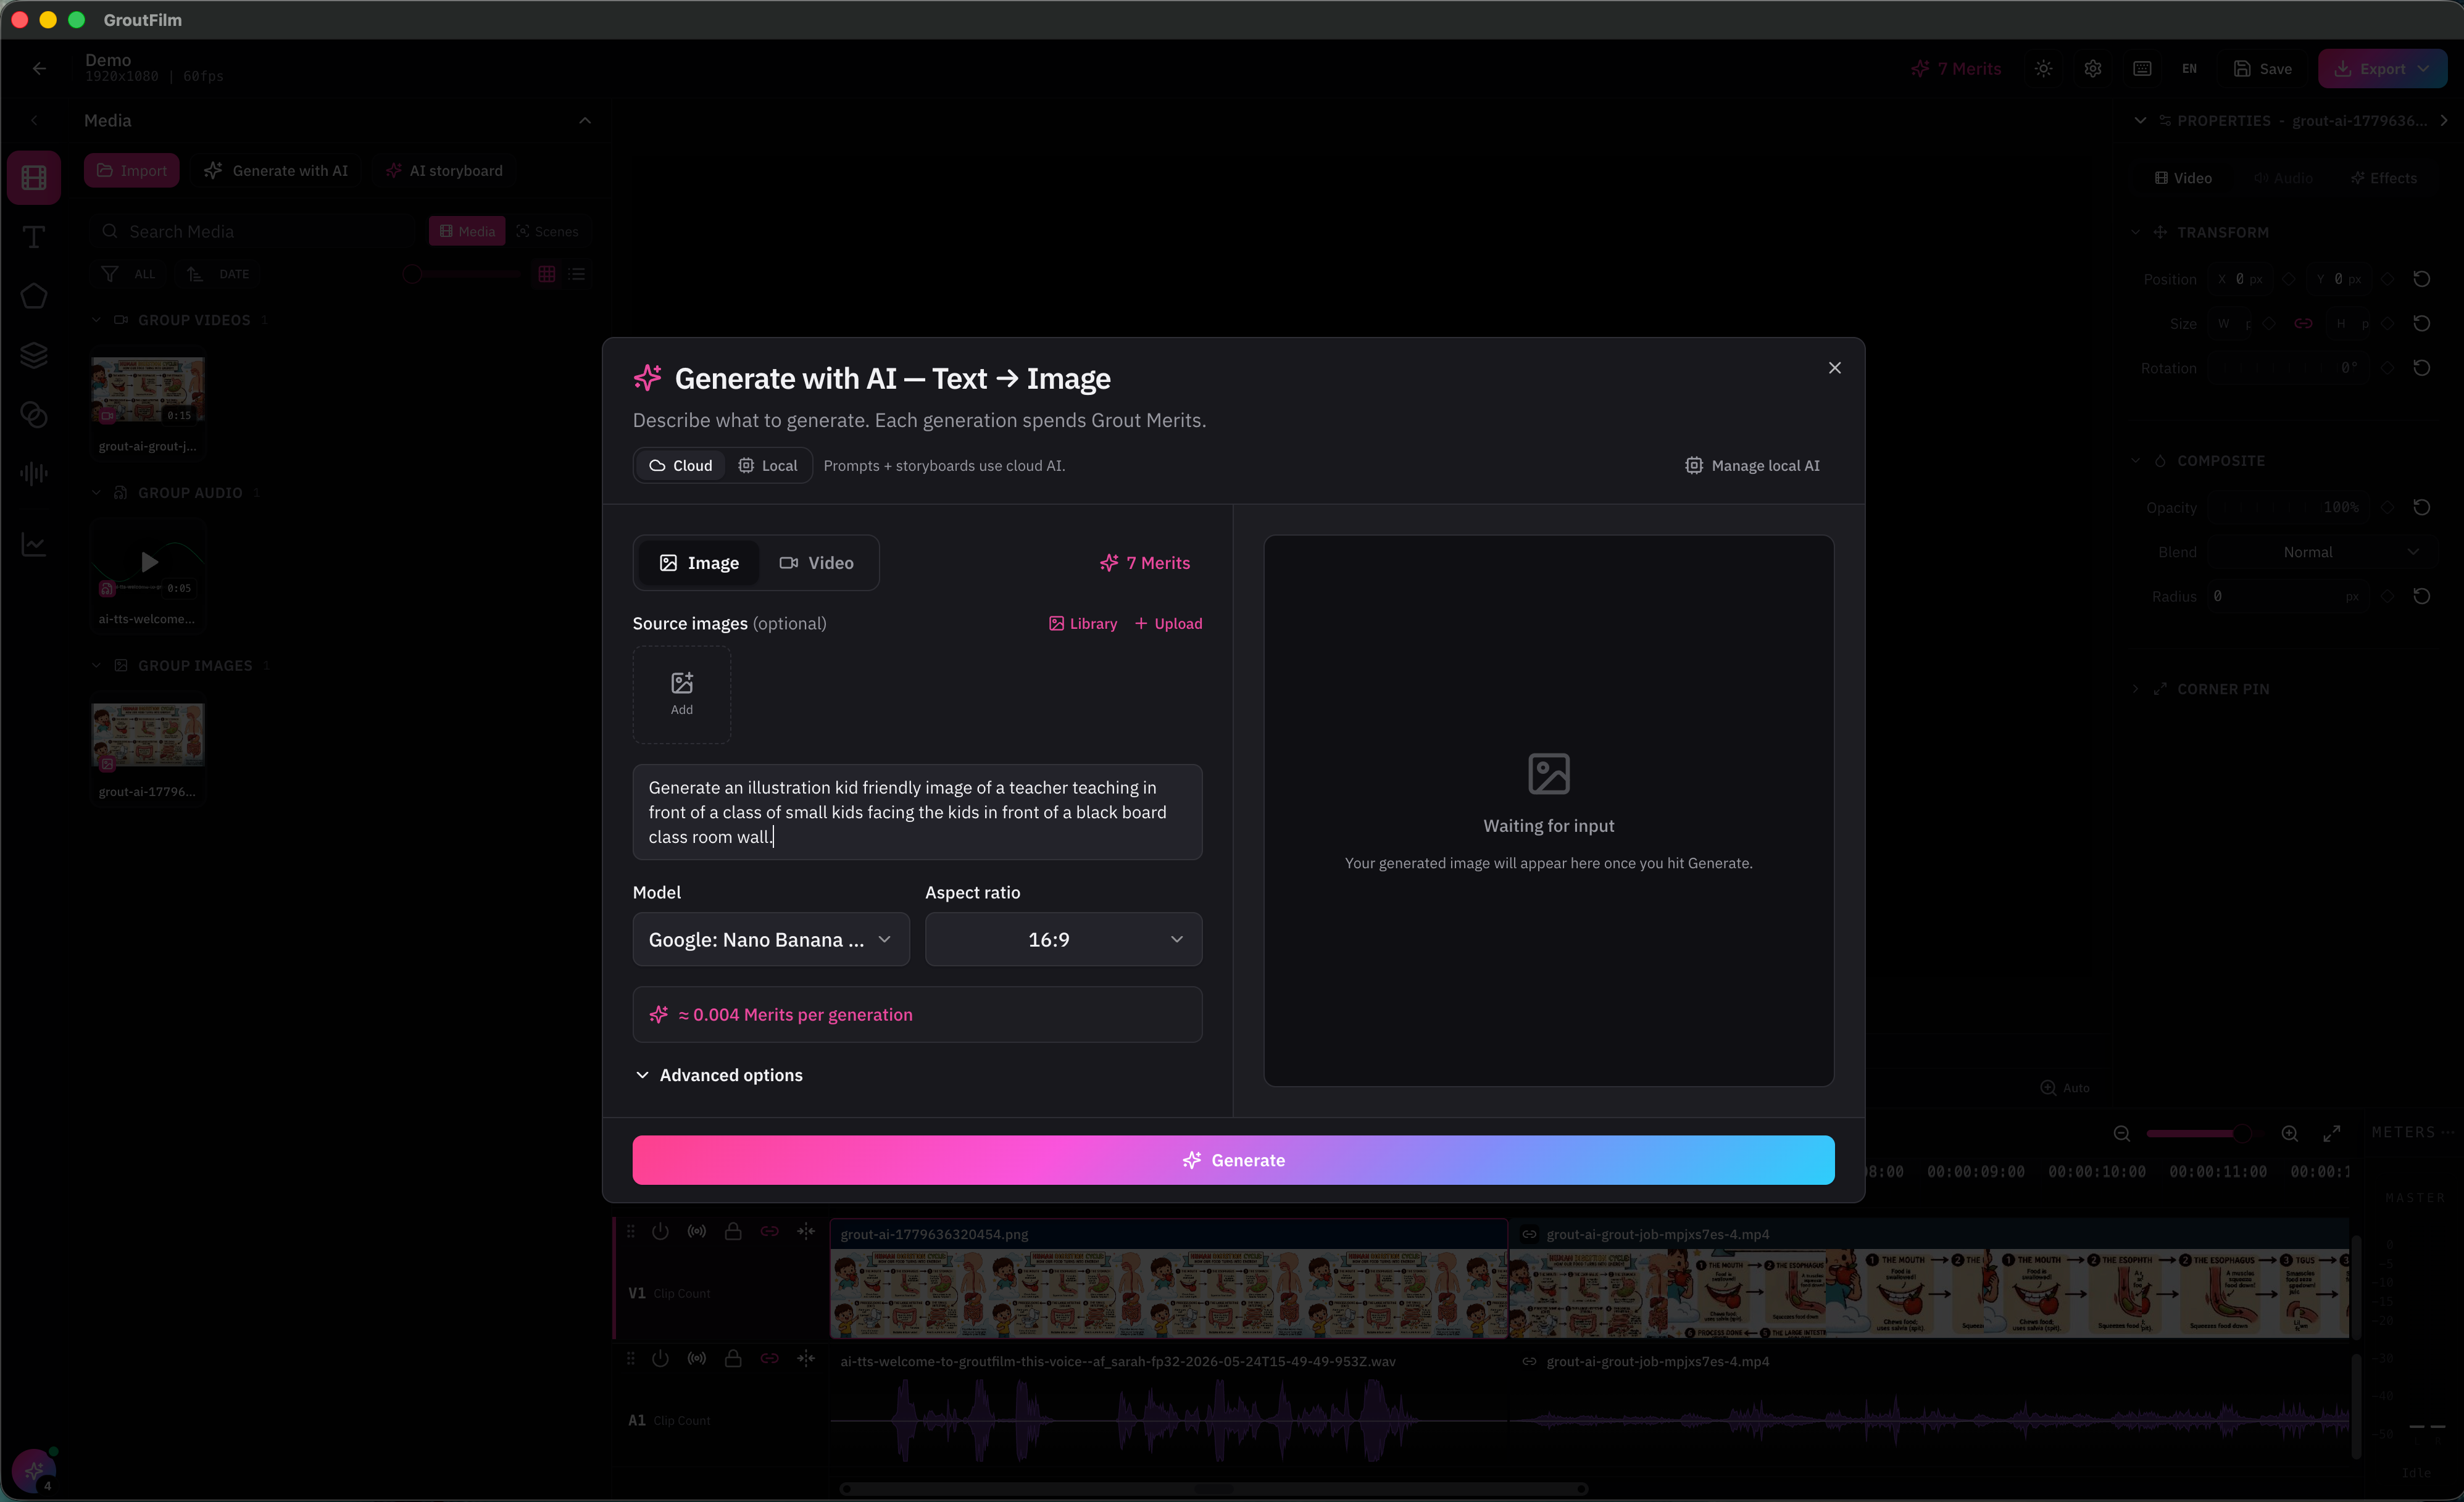Zoom in the timeline
Screen dimensions: 2464x1502
pyautogui.click(x=2289, y=1133)
